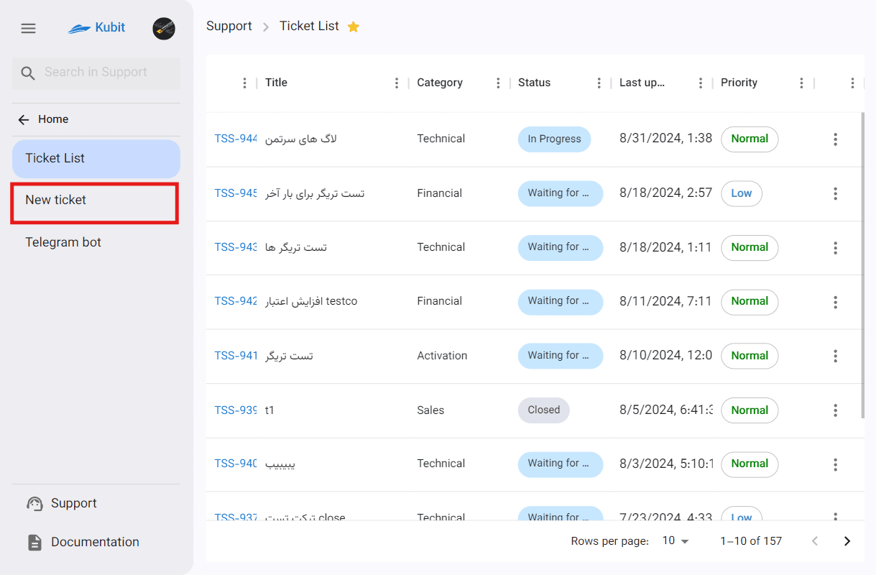Click the Title column header
Viewport: 876px width, 575px height.
tap(277, 83)
